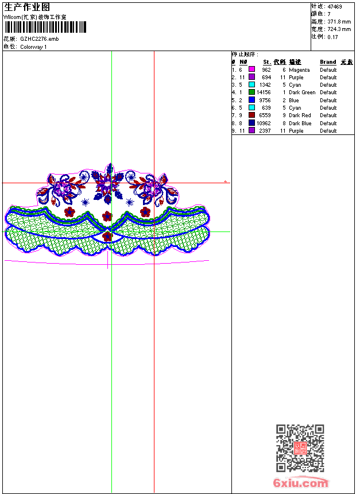Click the Magenta description text
Viewport: 356px width, 494px height.
pyautogui.click(x=299, y=70)
